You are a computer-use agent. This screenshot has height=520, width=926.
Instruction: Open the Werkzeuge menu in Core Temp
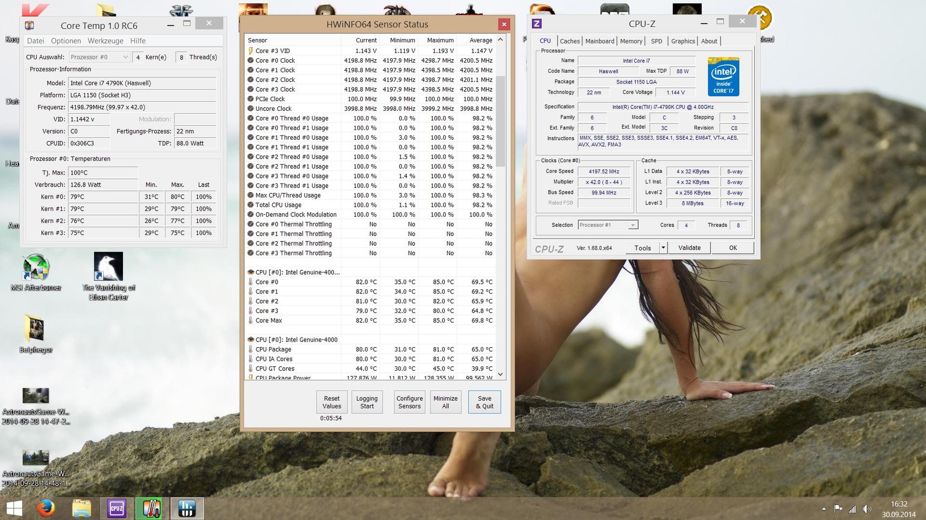pyautogui.click(x=105, y=41)
